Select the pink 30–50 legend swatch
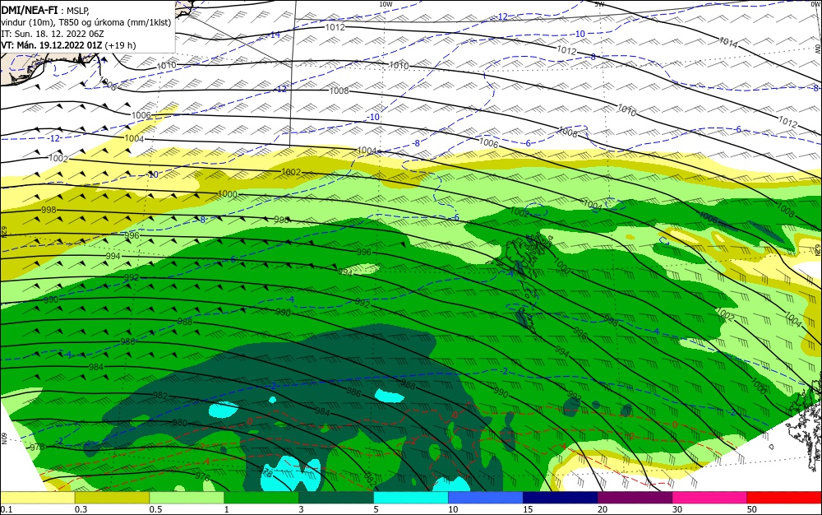The height and width of the screenshot is (515, 822). click(x=710, y=498)
